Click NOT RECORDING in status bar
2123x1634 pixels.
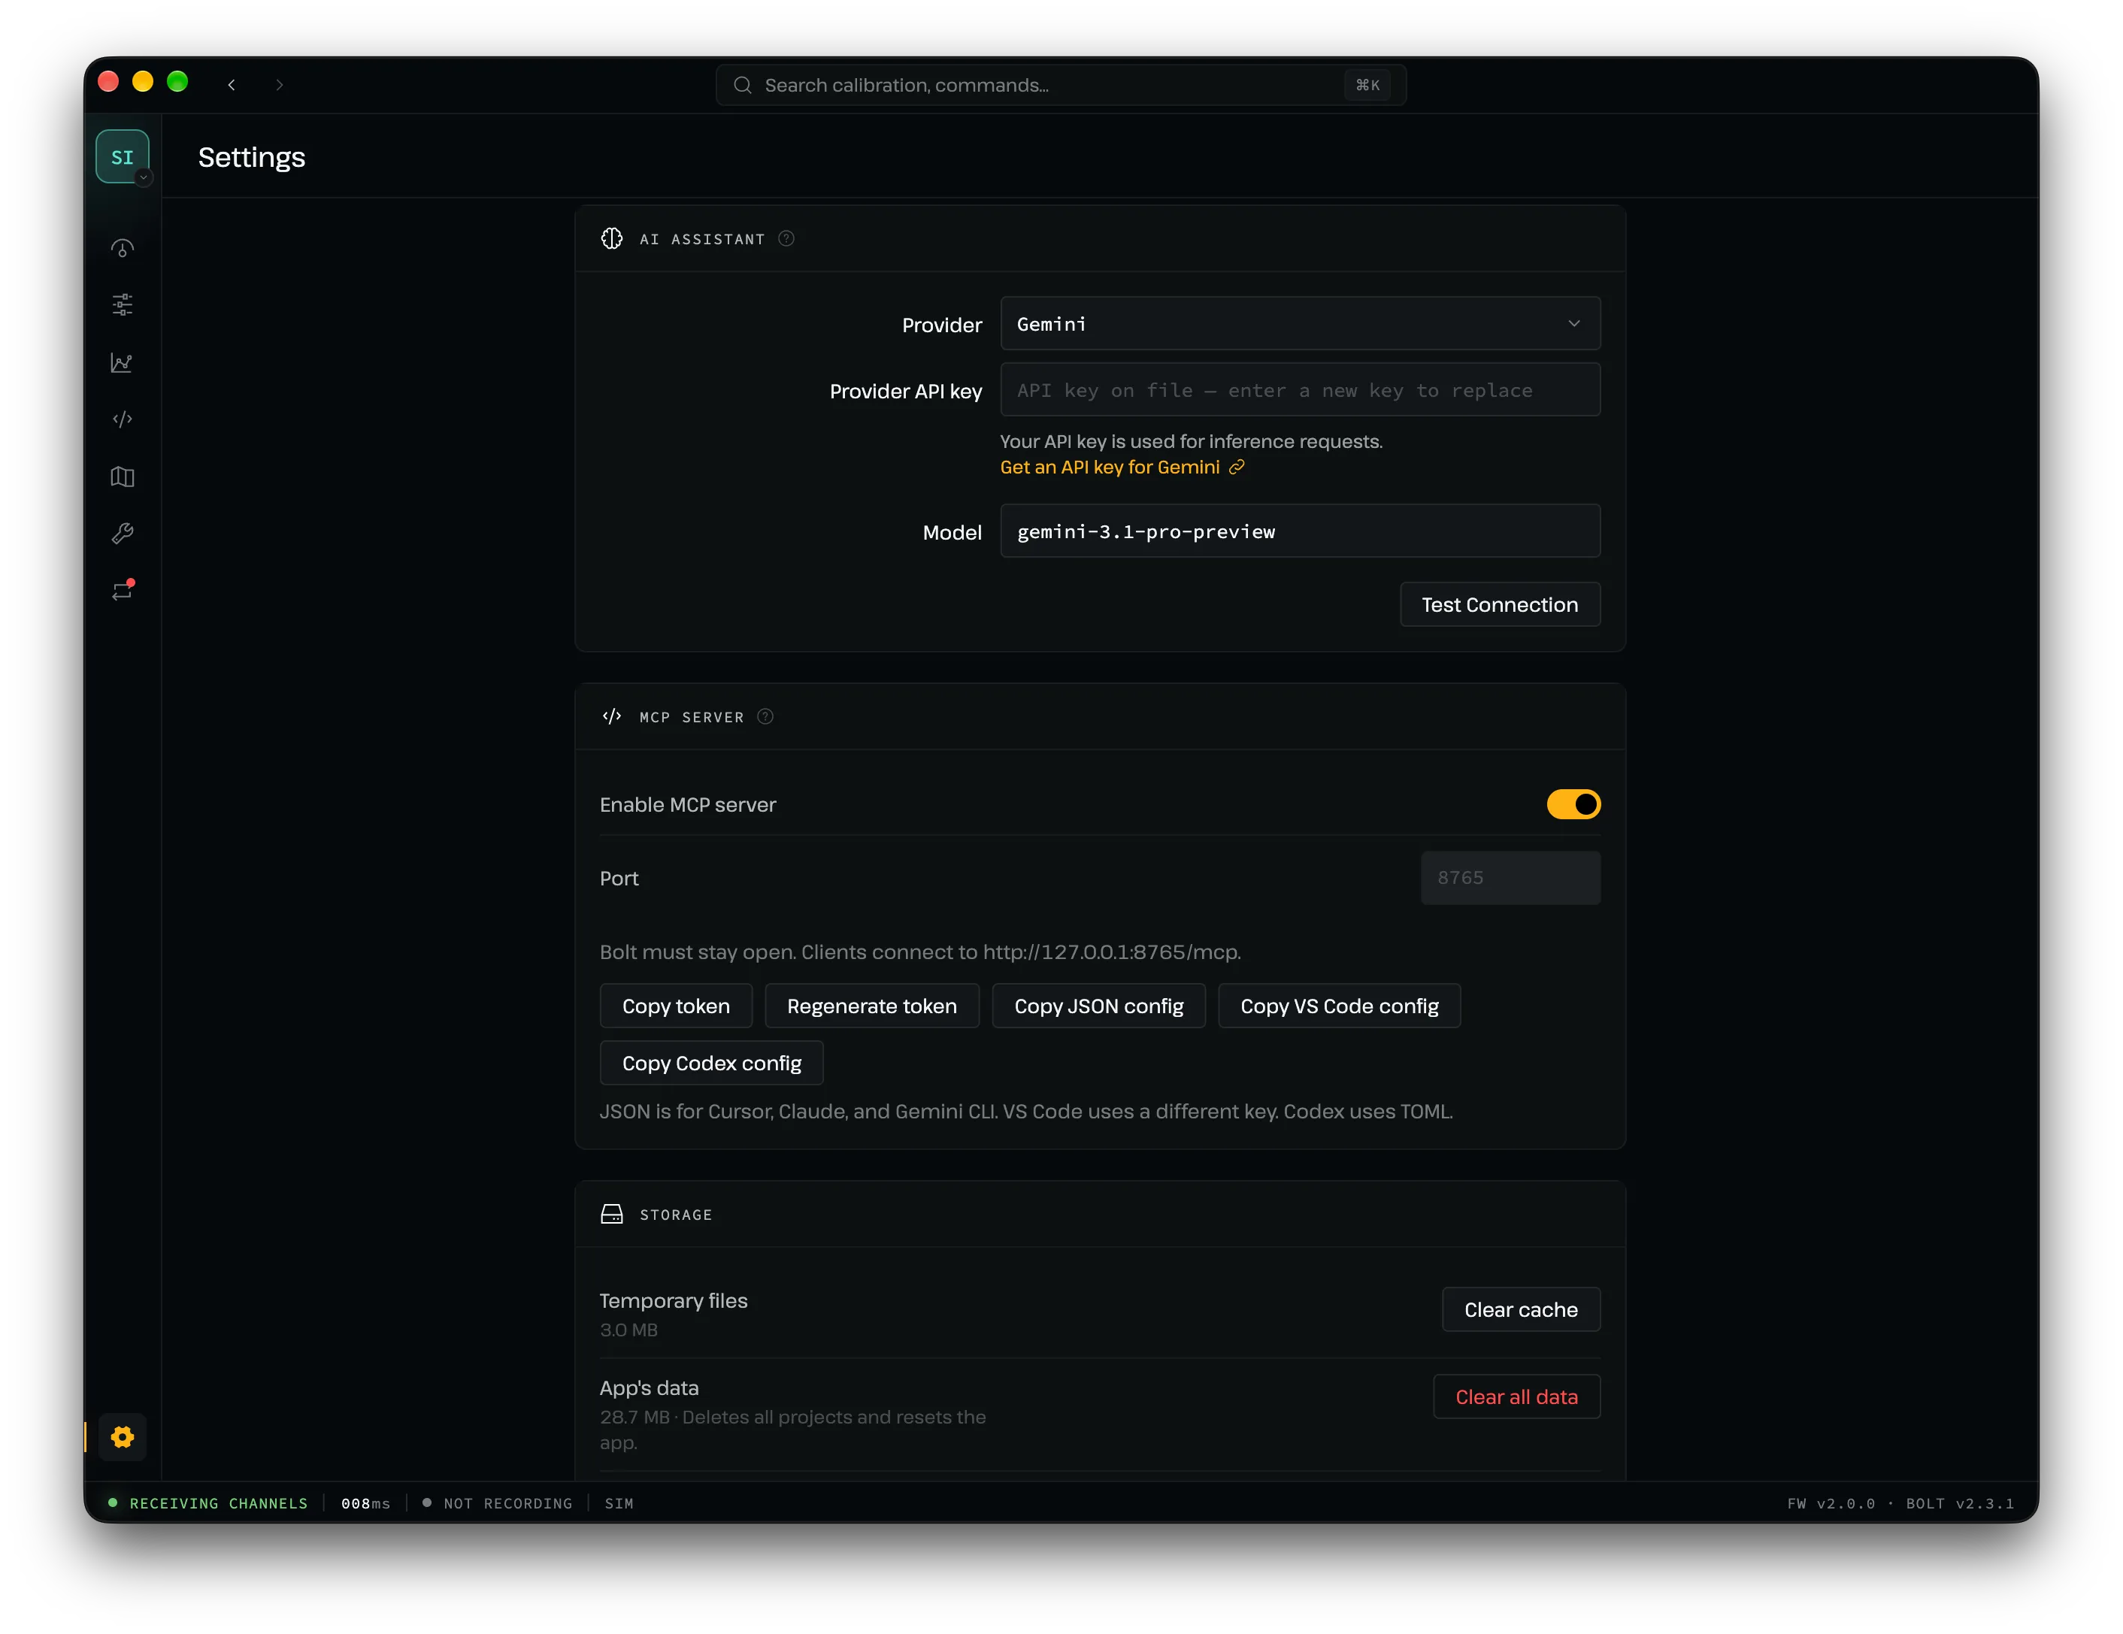507,1502
